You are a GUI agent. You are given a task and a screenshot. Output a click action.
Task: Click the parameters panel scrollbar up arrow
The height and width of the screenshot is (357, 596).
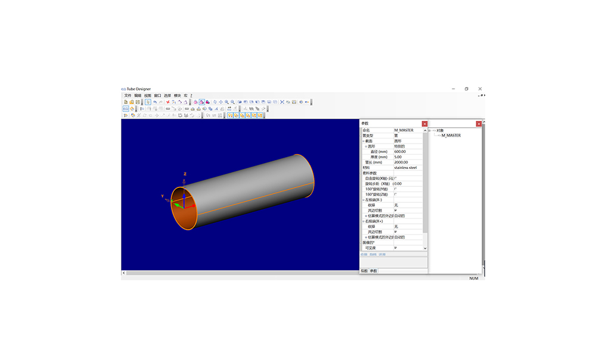425,130
